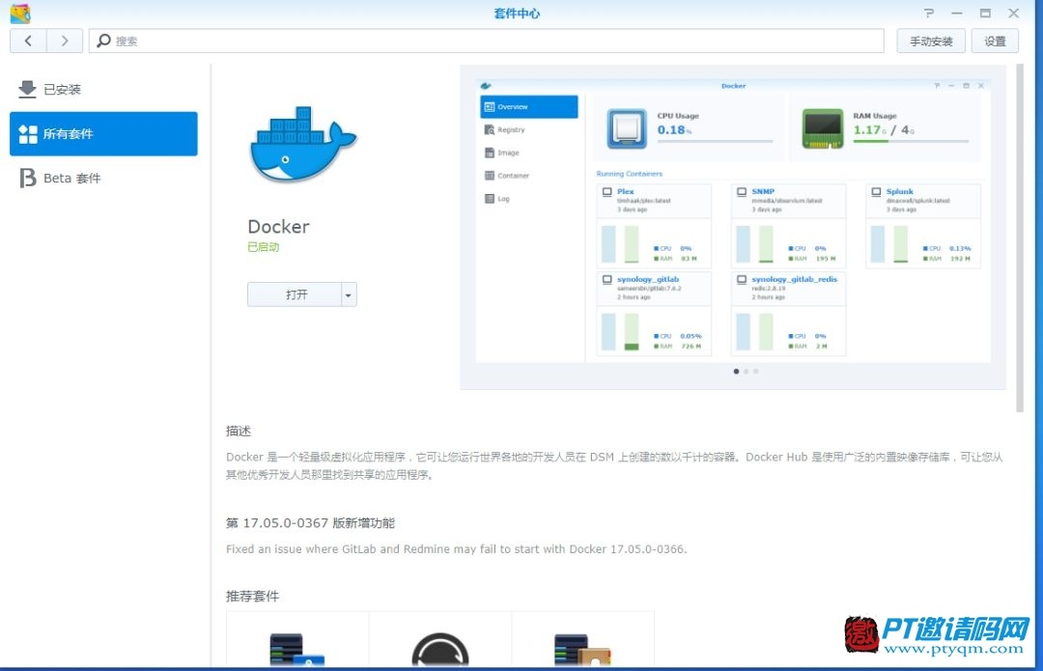Select the third screenshot carousel dot

755,371
